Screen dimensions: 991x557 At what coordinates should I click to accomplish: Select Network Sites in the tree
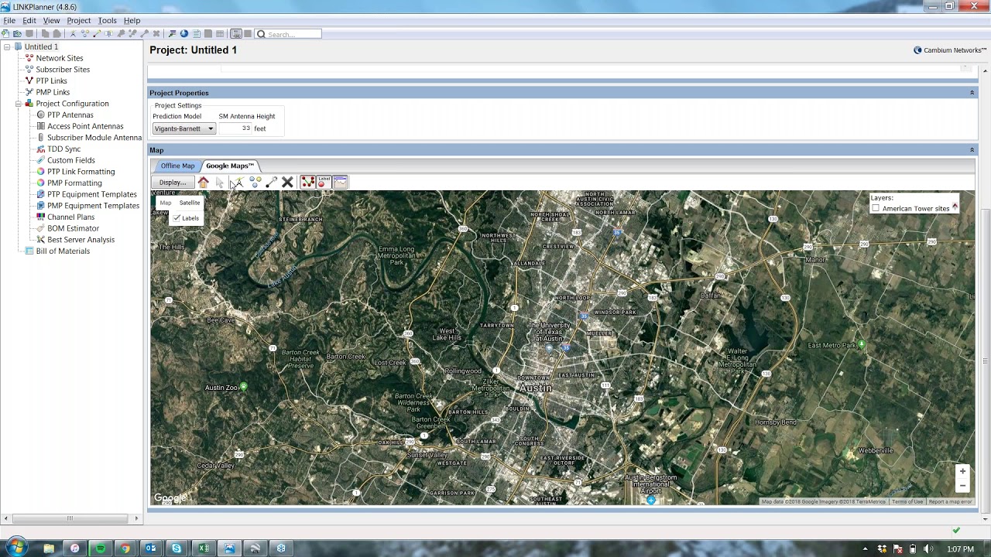point(60,58)
